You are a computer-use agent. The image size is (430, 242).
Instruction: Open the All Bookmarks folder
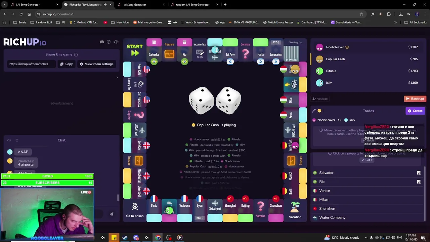(x=416, y=23)
